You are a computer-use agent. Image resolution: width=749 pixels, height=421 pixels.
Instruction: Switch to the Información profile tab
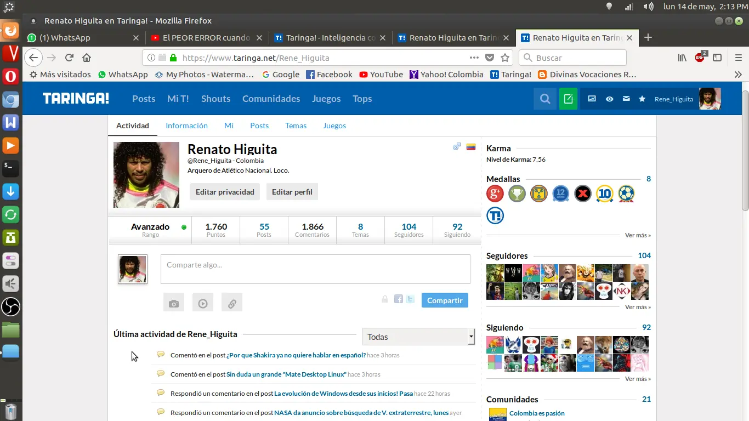click(186, 126)
